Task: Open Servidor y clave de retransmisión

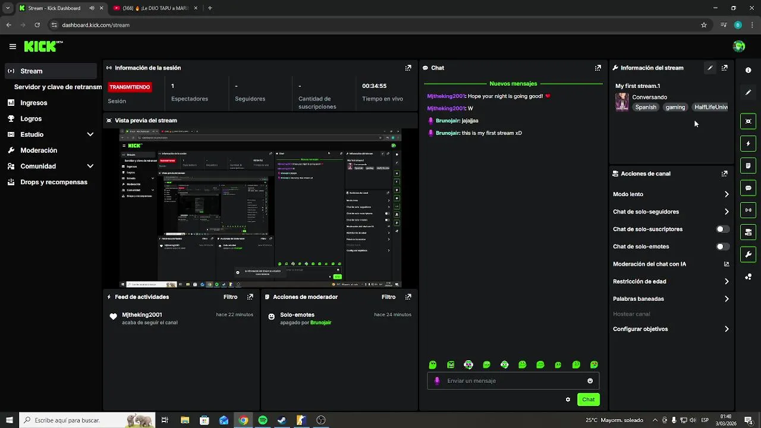Action: (x=58, y=87)
